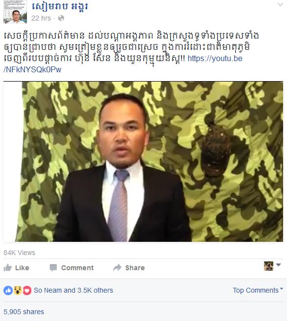Play the camouflage background video
This screenshot has height=321, width=287.
click(x=143, y=162)
